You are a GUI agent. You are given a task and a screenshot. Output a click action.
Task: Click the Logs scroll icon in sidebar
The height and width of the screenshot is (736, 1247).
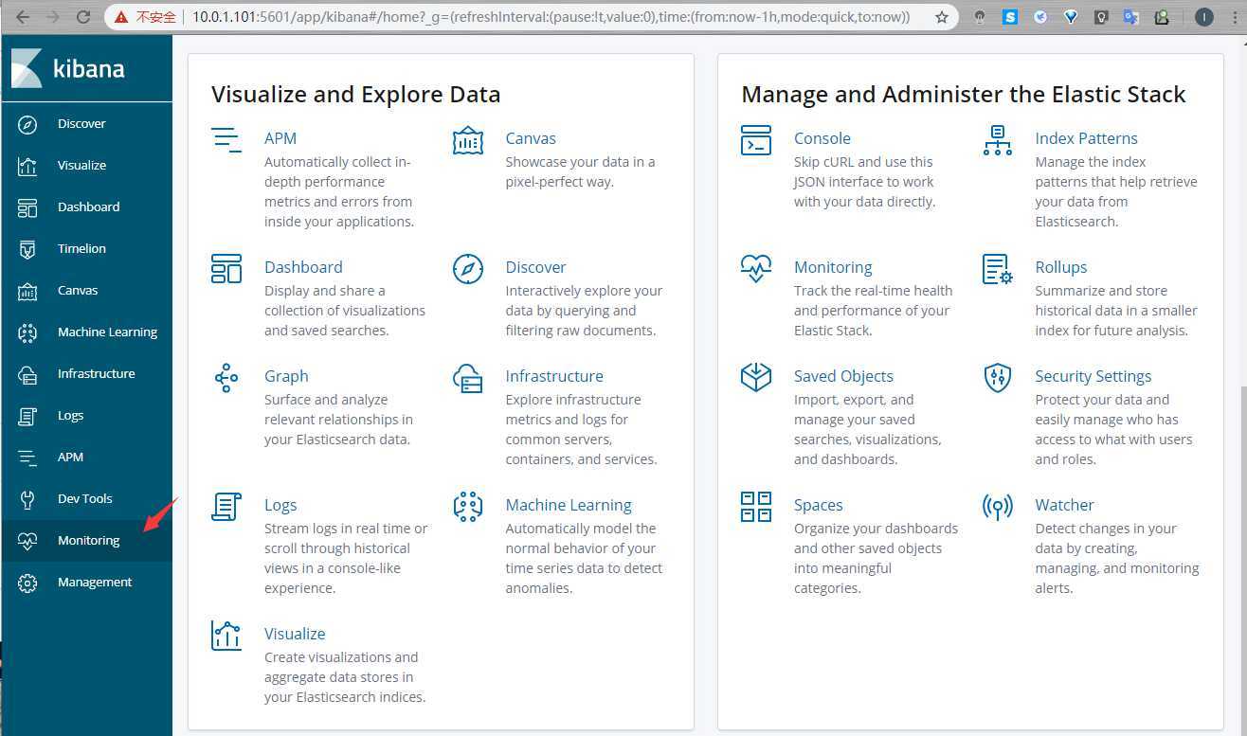coord(27,416)
